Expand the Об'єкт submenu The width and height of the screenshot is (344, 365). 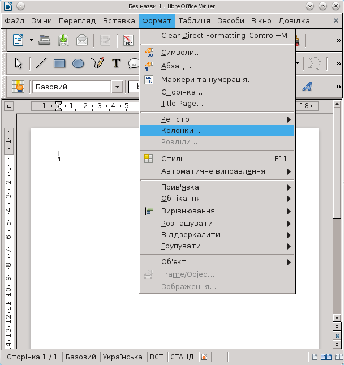pyautogui.click(x=217, y=262)
